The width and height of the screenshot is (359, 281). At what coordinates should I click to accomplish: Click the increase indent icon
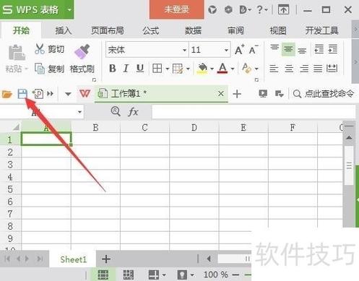pyautogui.click(x=333, y=49)
